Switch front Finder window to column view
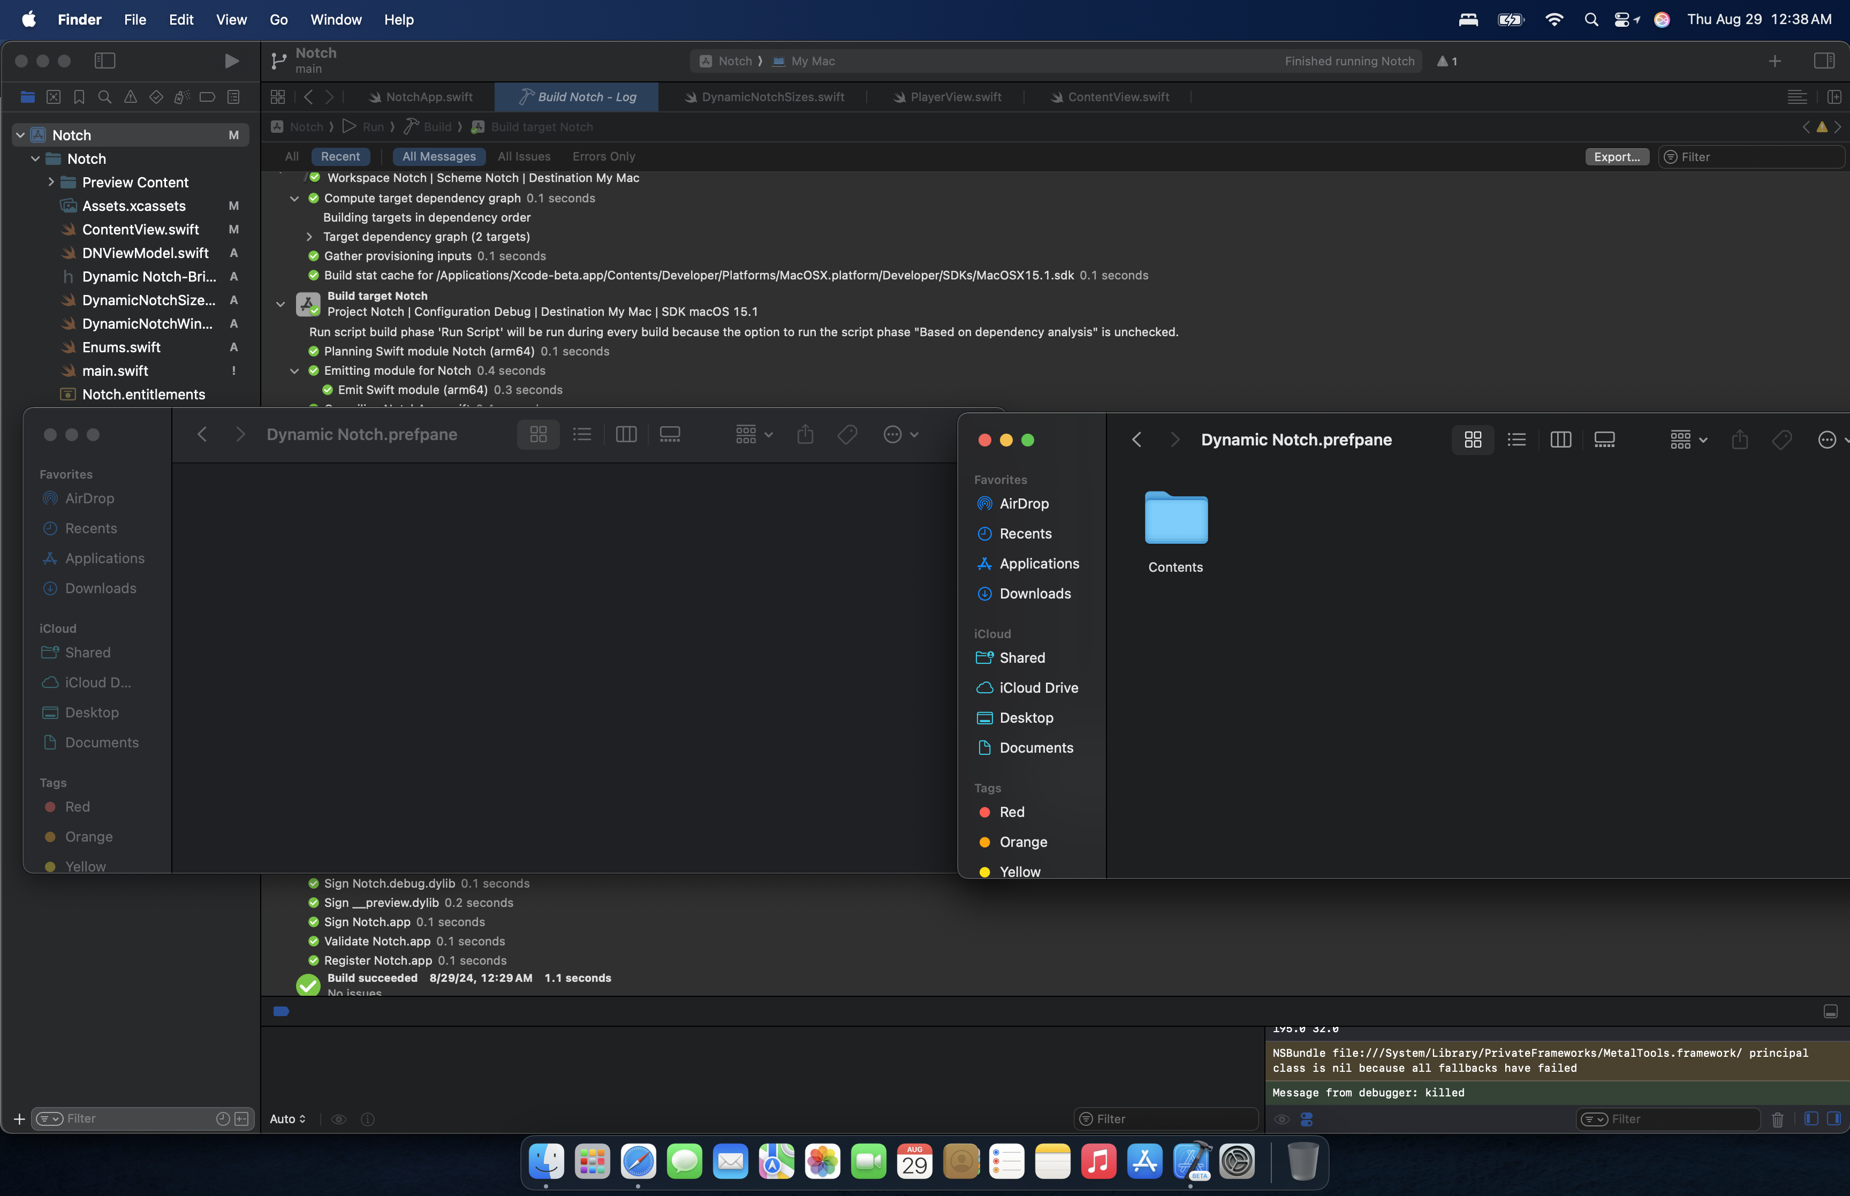Screen dimensions: 1850x1196 point(1560,440)
